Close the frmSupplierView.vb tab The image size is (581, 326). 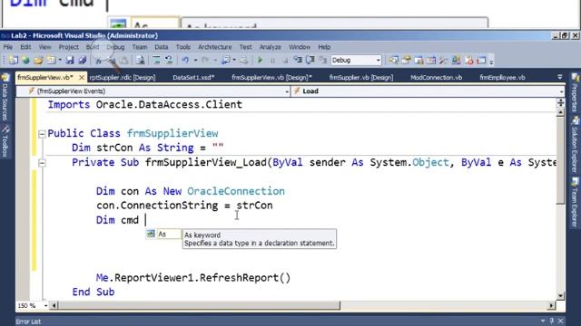[82, 77]
